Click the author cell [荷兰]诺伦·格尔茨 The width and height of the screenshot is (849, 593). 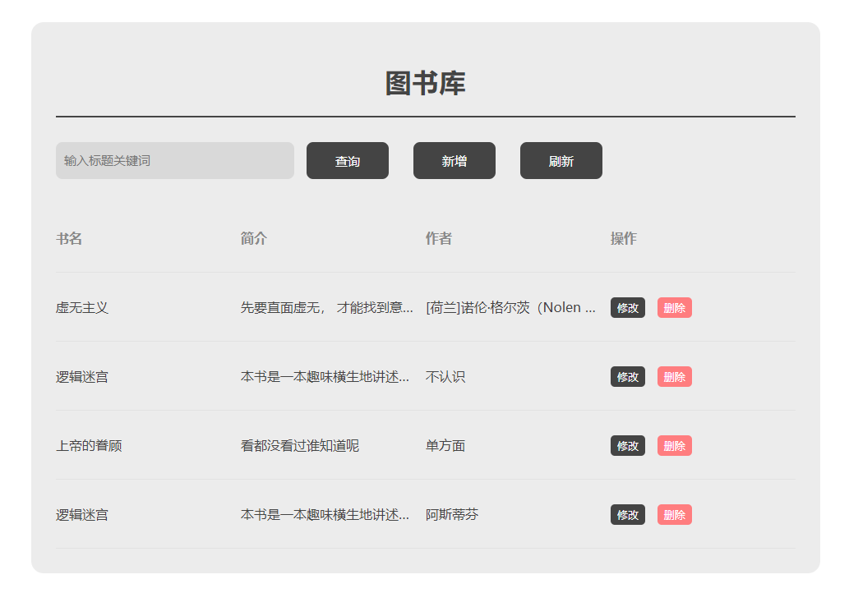click(510, 308)
